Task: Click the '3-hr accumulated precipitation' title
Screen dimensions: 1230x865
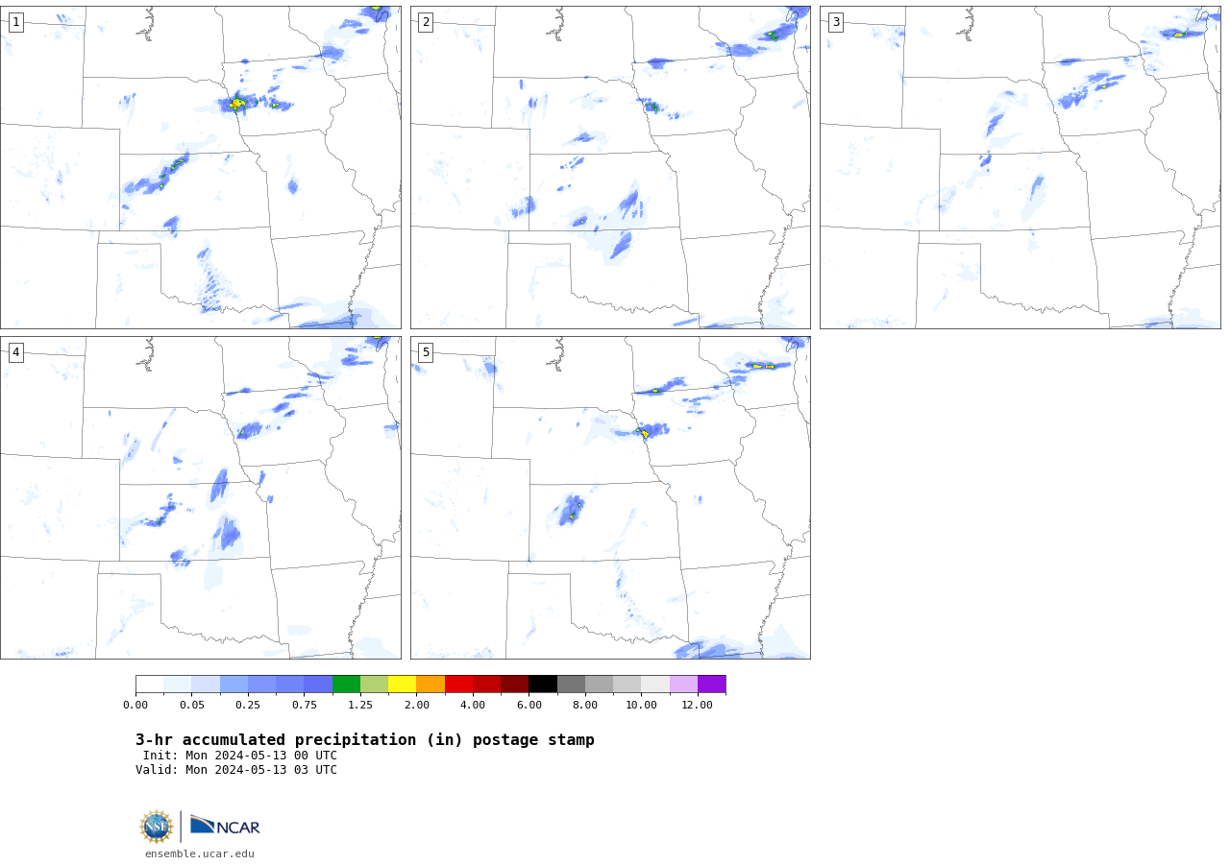Action: tap(365, 739)
